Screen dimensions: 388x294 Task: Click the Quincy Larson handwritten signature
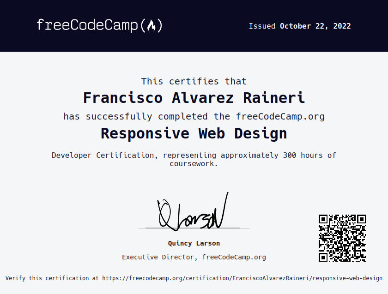pos(193,212)
